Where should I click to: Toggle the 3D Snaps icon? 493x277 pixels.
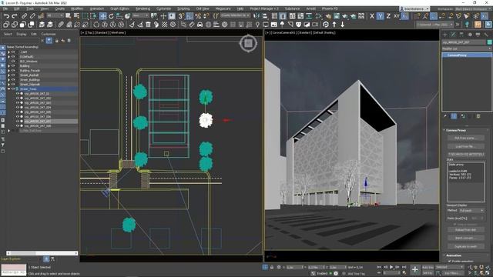pyautogui.click(x=181, y=16)
